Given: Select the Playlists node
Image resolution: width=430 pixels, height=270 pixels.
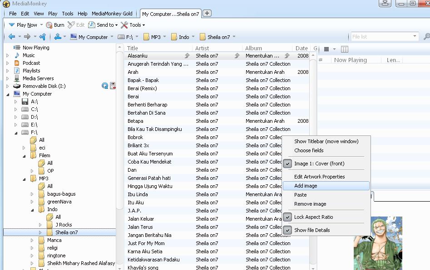Looking at the screenshot, I should point(31,71).
